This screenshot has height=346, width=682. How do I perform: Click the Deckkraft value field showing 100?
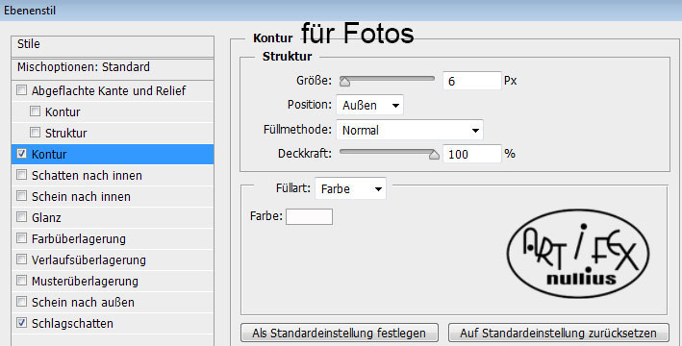coord(472,154)
